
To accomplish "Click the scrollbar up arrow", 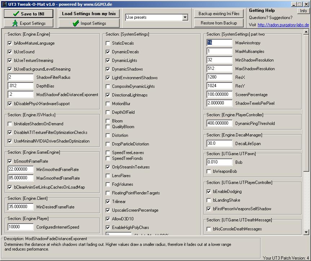I will point(306,32).
